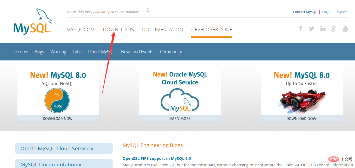Go to MYSQL.COM tab
Image resolution: width=355 pixels, height=168 pixels.
[x=81, y=30]
